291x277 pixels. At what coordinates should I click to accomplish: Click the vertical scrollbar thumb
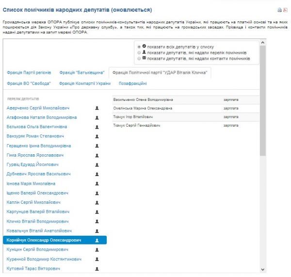pyautogui.click(x=263, y=101)
